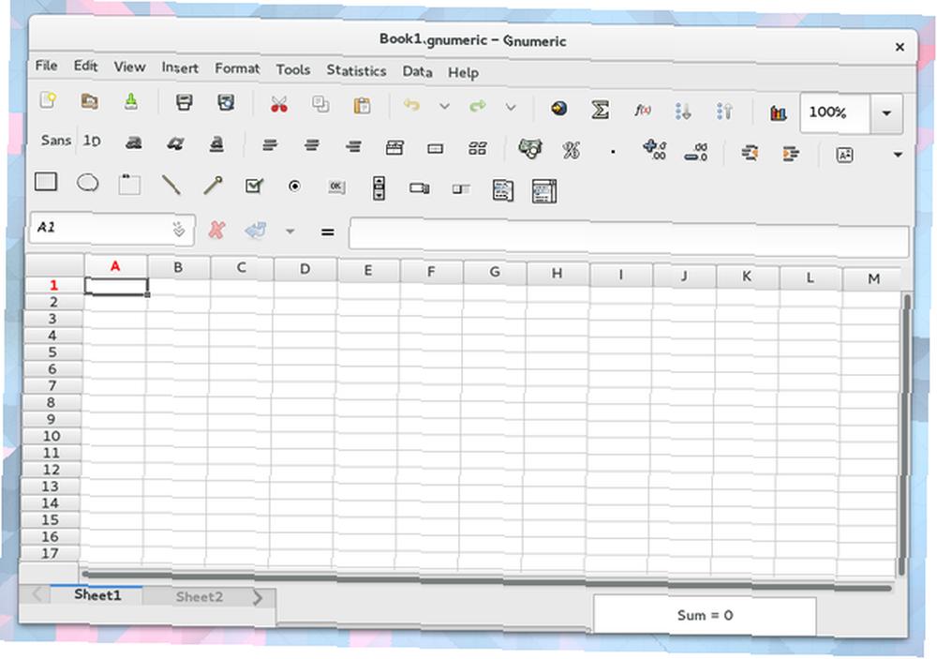
Task: Decrease the cell indent
Action: tap(750, 153)
